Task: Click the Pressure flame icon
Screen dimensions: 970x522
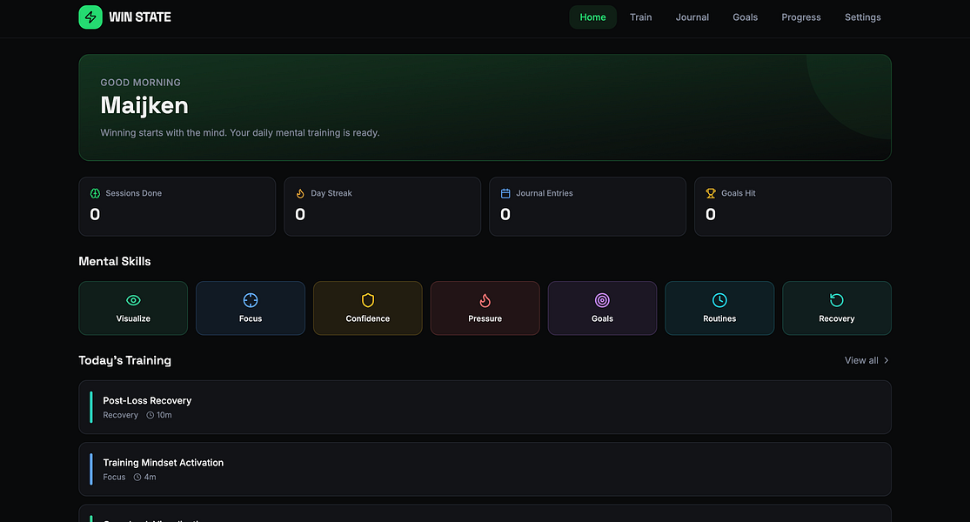Action: [485, 300]
